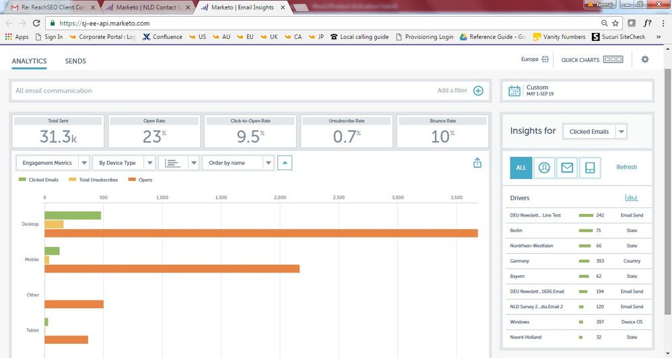Open the Clicked Emails insights dropdown
Viewport: 672px width, 358px height.
click(x=595, y=132)
